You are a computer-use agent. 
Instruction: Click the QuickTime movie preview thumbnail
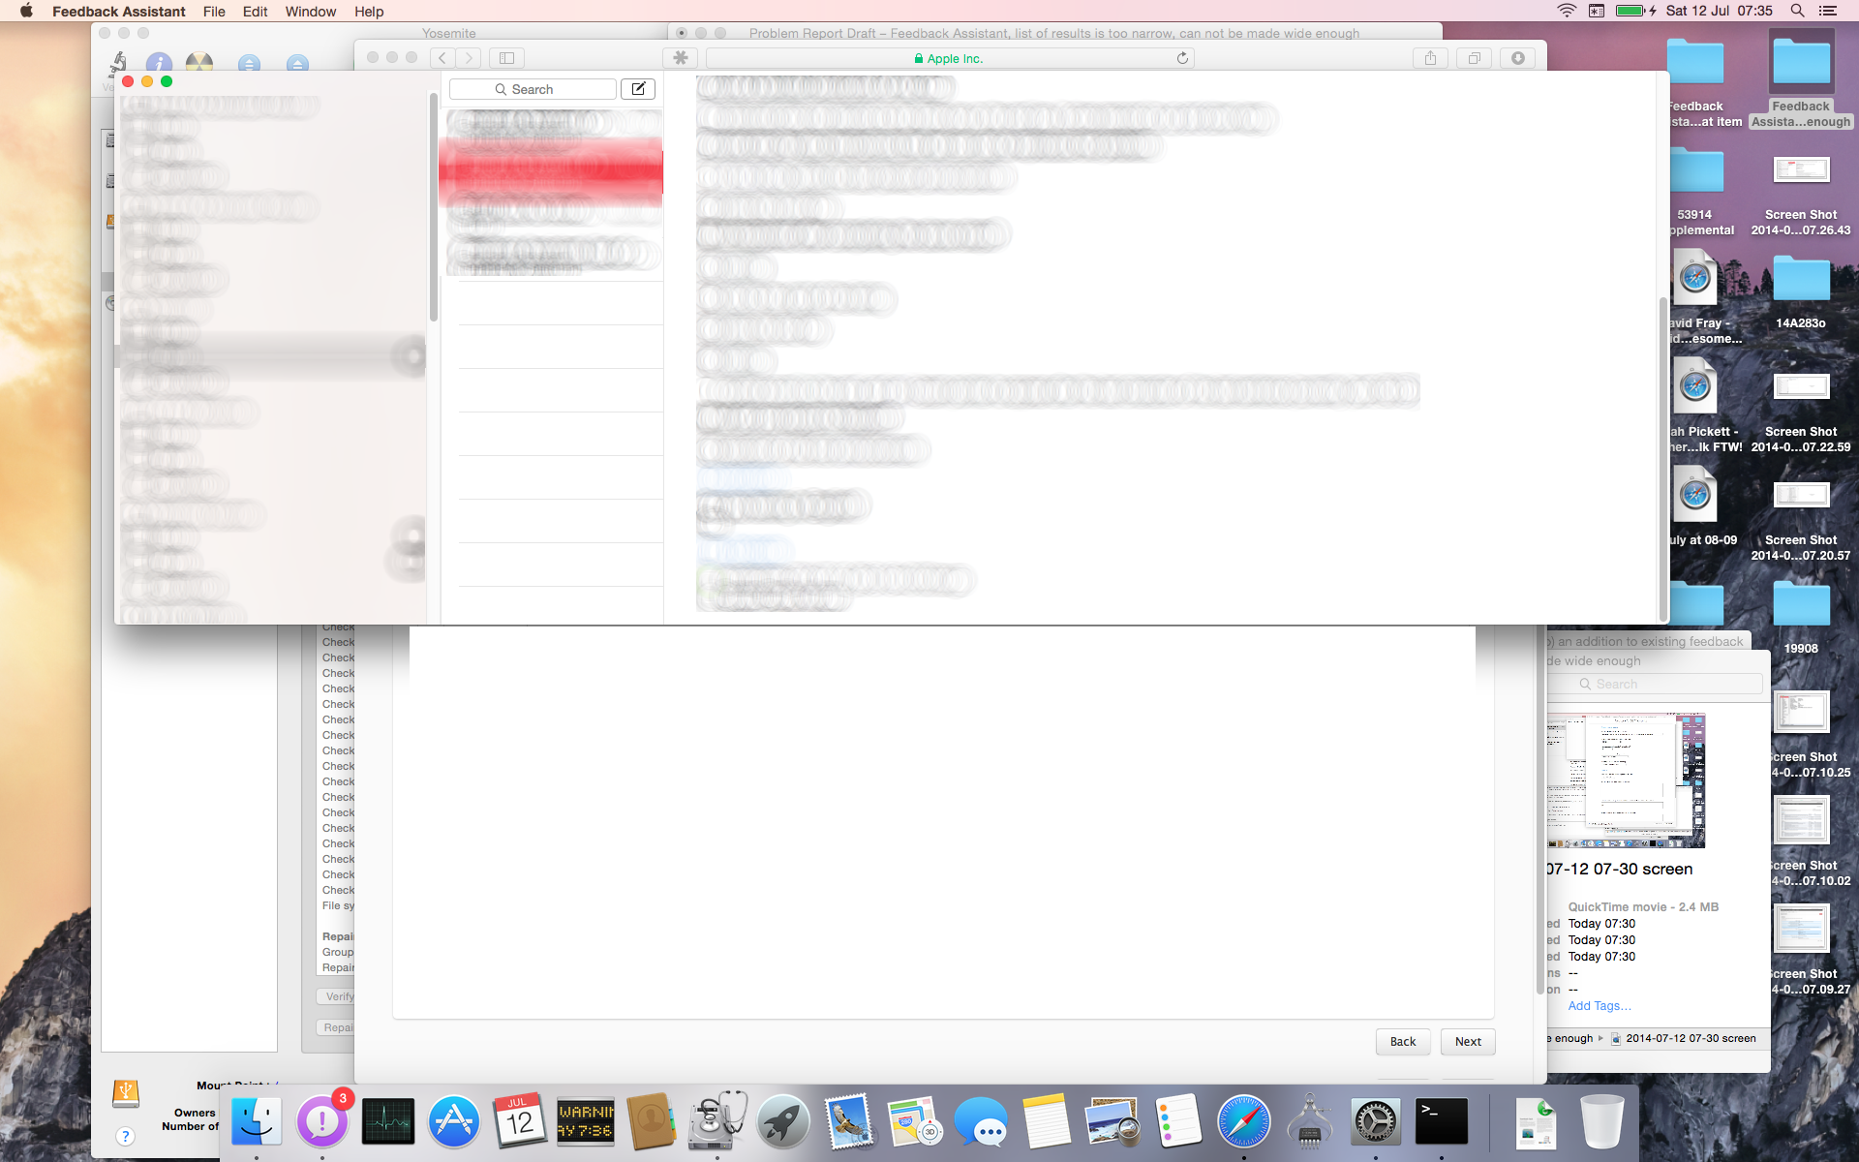[x=1625, y=780]
